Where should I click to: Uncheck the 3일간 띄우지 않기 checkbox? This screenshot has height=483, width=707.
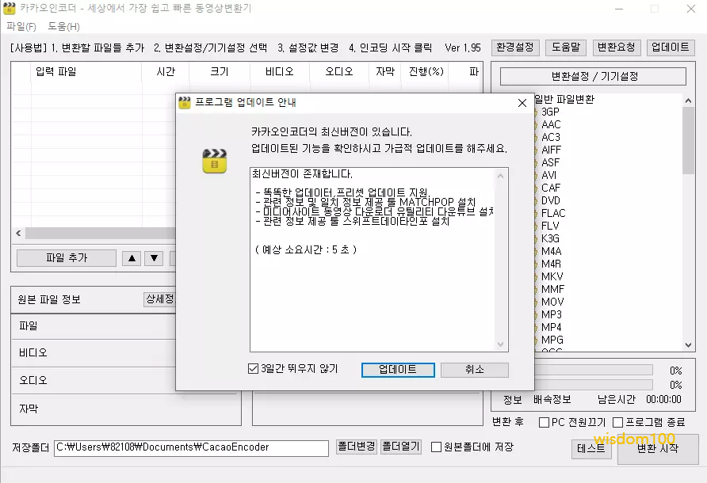coord(254,369)
